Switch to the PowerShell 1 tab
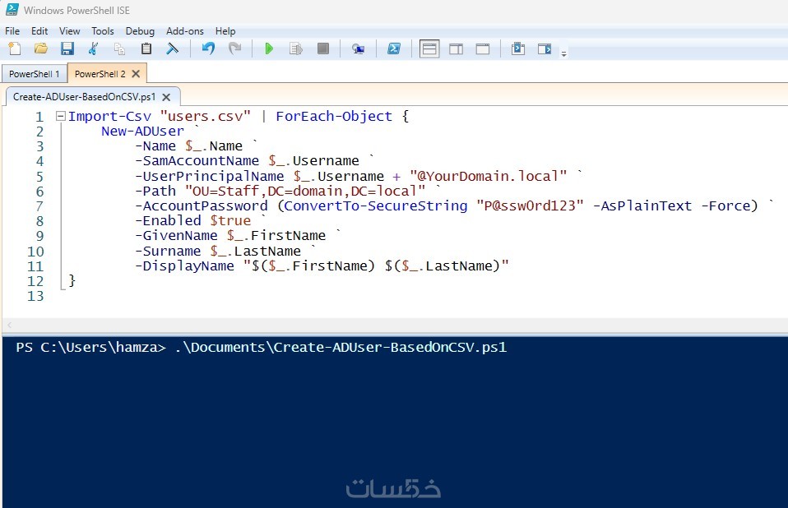The width and height of the screenshot is (788, 508). 35,74
